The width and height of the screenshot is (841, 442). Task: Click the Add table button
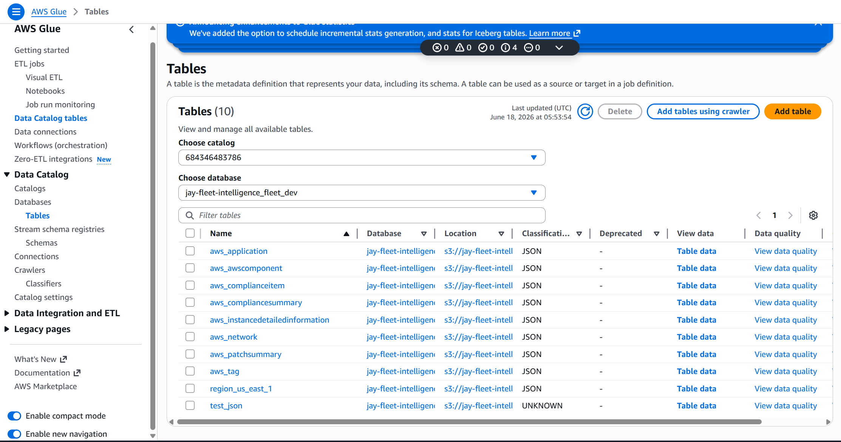pyautogui.click(x=793, y=111)
